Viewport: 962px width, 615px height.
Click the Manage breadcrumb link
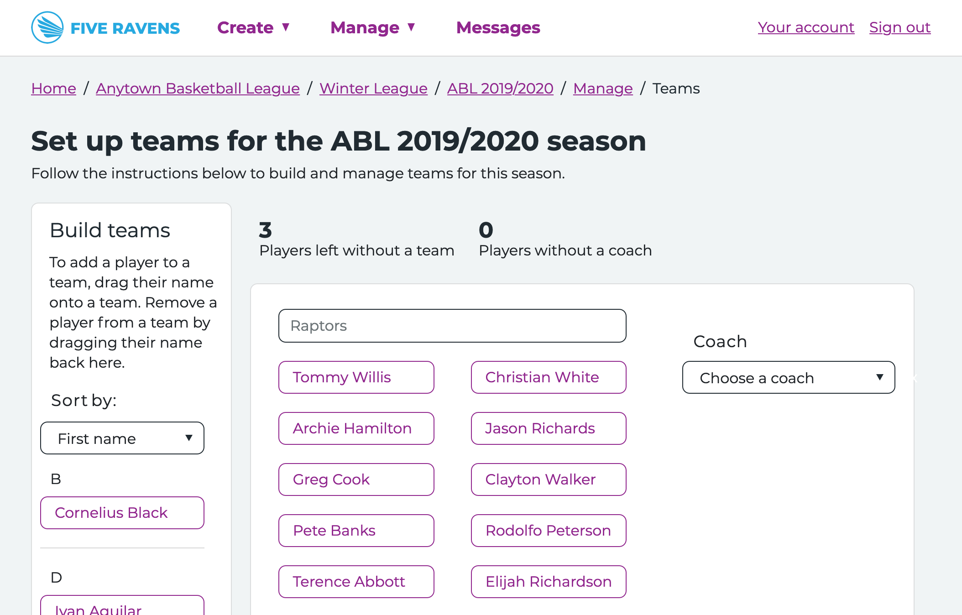click(603, 88)
